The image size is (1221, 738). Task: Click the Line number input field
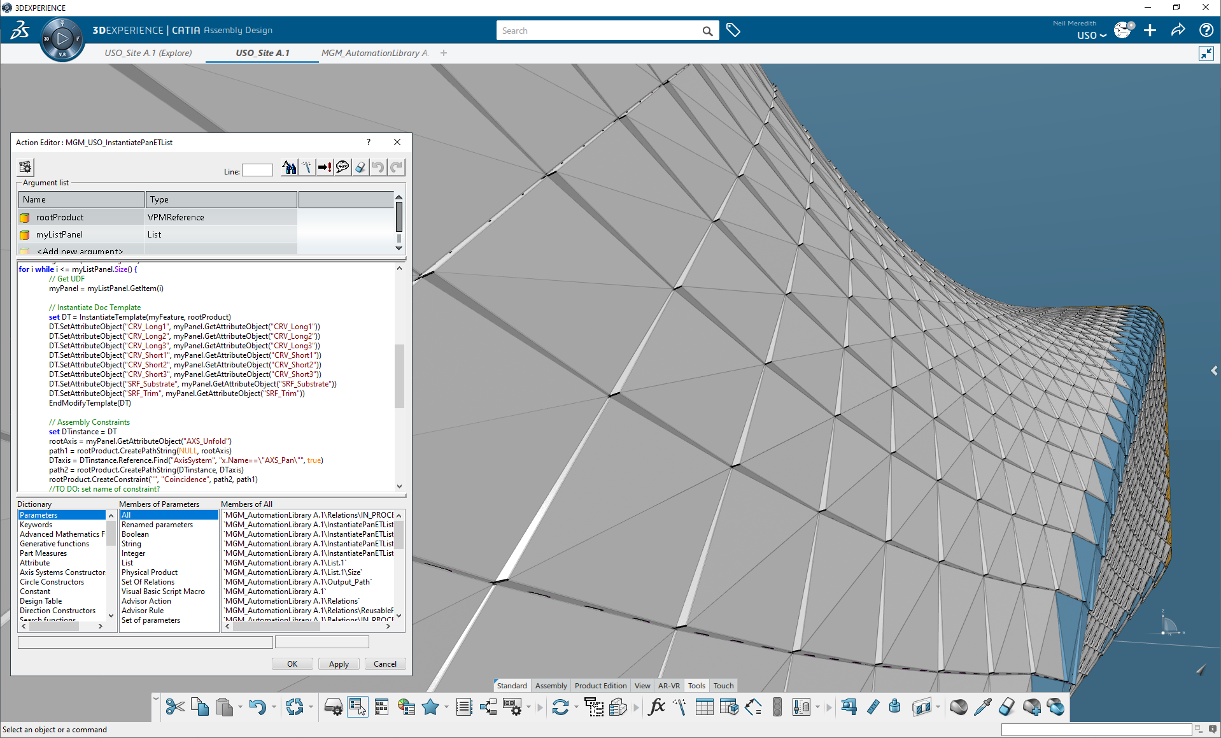pyautogui.click(x=257, y=170)
